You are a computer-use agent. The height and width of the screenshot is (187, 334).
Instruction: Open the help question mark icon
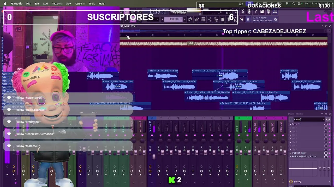click(x=256, y=12)
